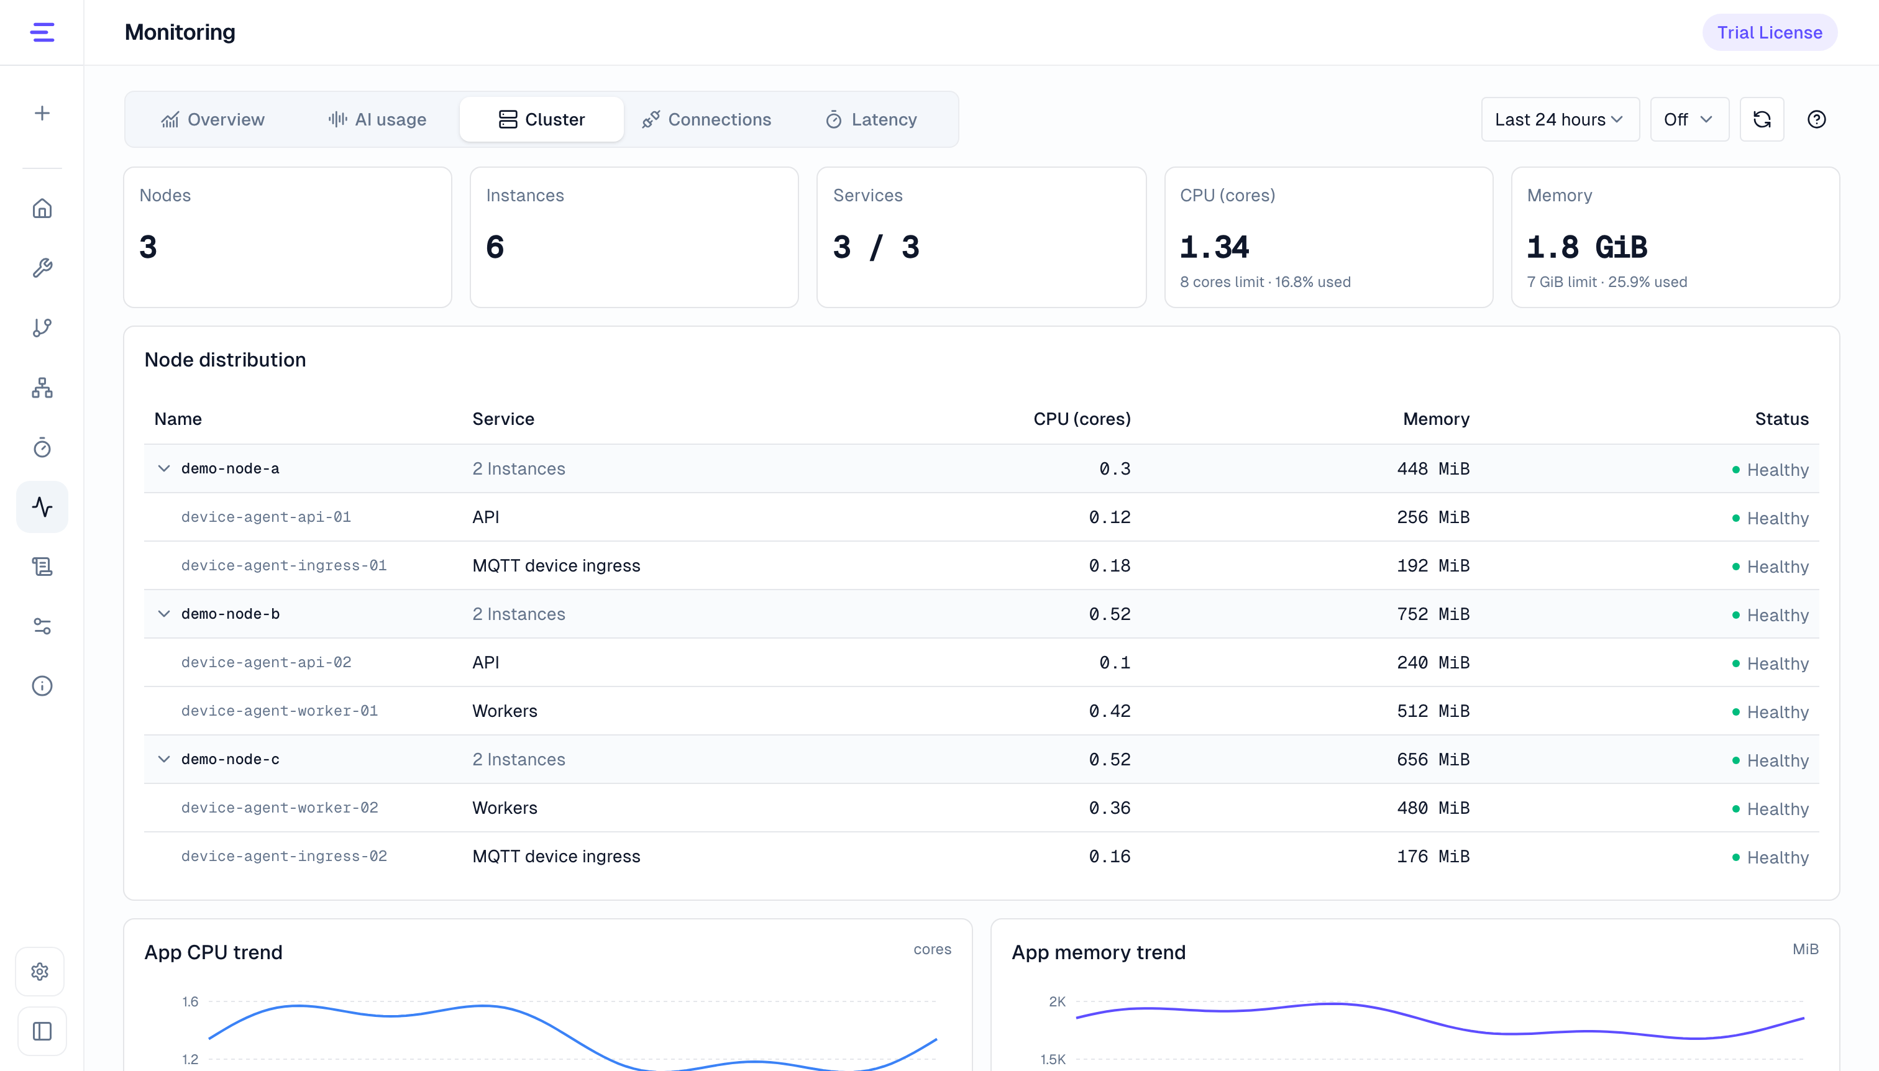This screenshot has width=1879, height=1071.
Task: Click device-agent-api-01 instance name
Action: tap(267, 517)
